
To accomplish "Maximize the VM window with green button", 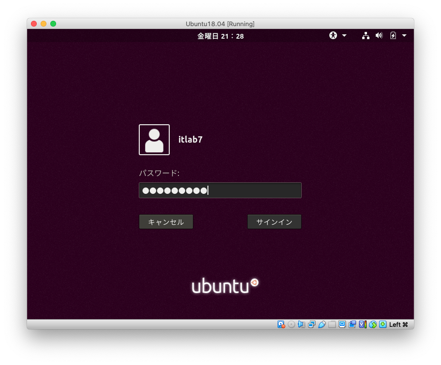I will (x=53, y=24).
